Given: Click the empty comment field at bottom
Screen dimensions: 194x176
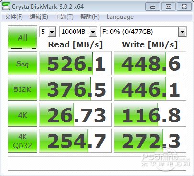Looking at the screenshot, I should click(x=97, y=164).
